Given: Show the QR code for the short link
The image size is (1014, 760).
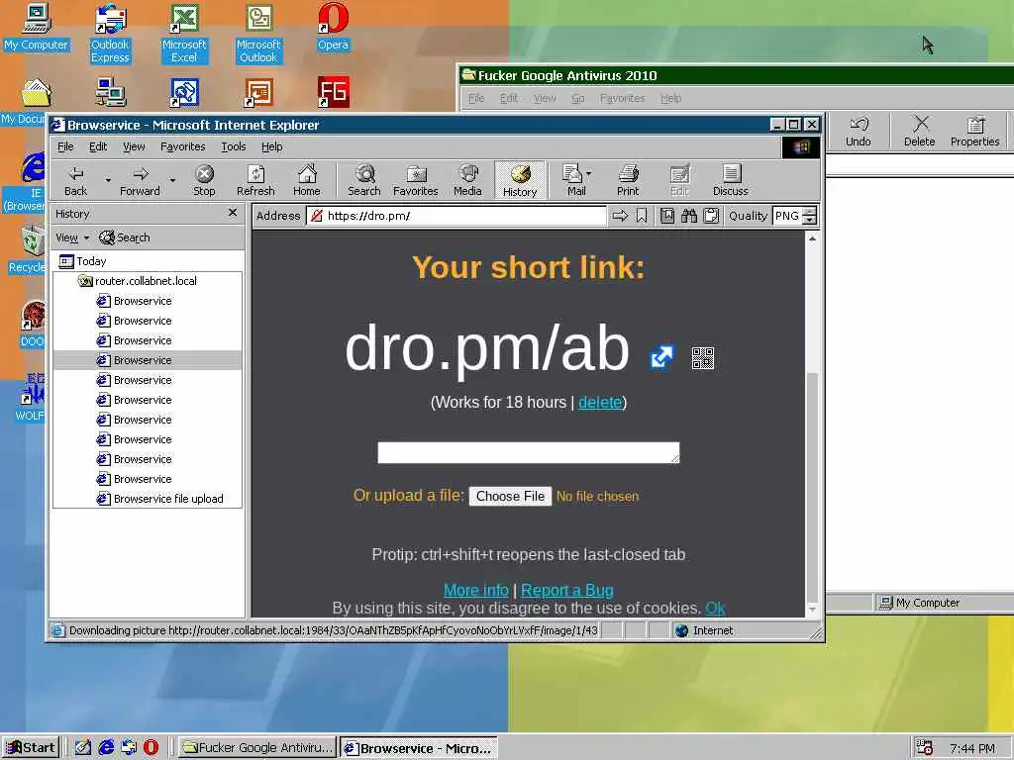Looking at the screenshot, I should pos(702,357).
